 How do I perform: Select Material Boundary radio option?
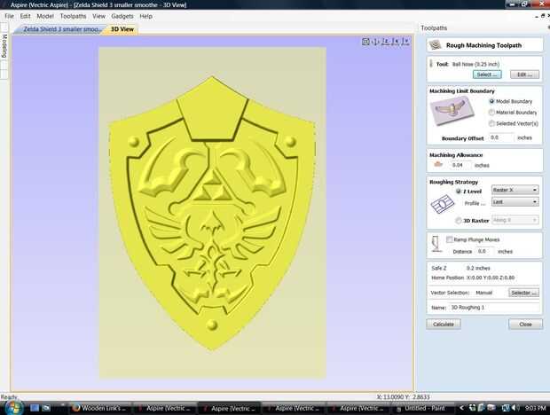491,113
